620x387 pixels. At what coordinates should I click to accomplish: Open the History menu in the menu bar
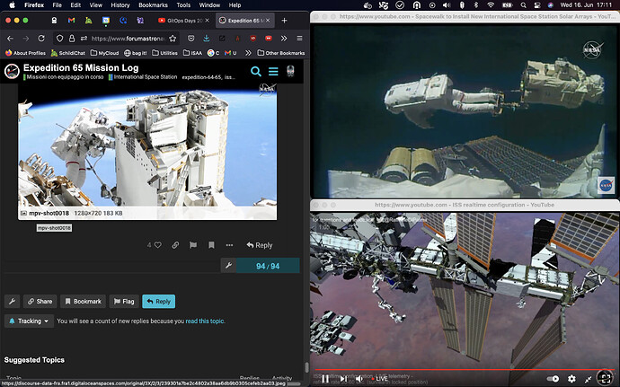(x=120, y=5)
